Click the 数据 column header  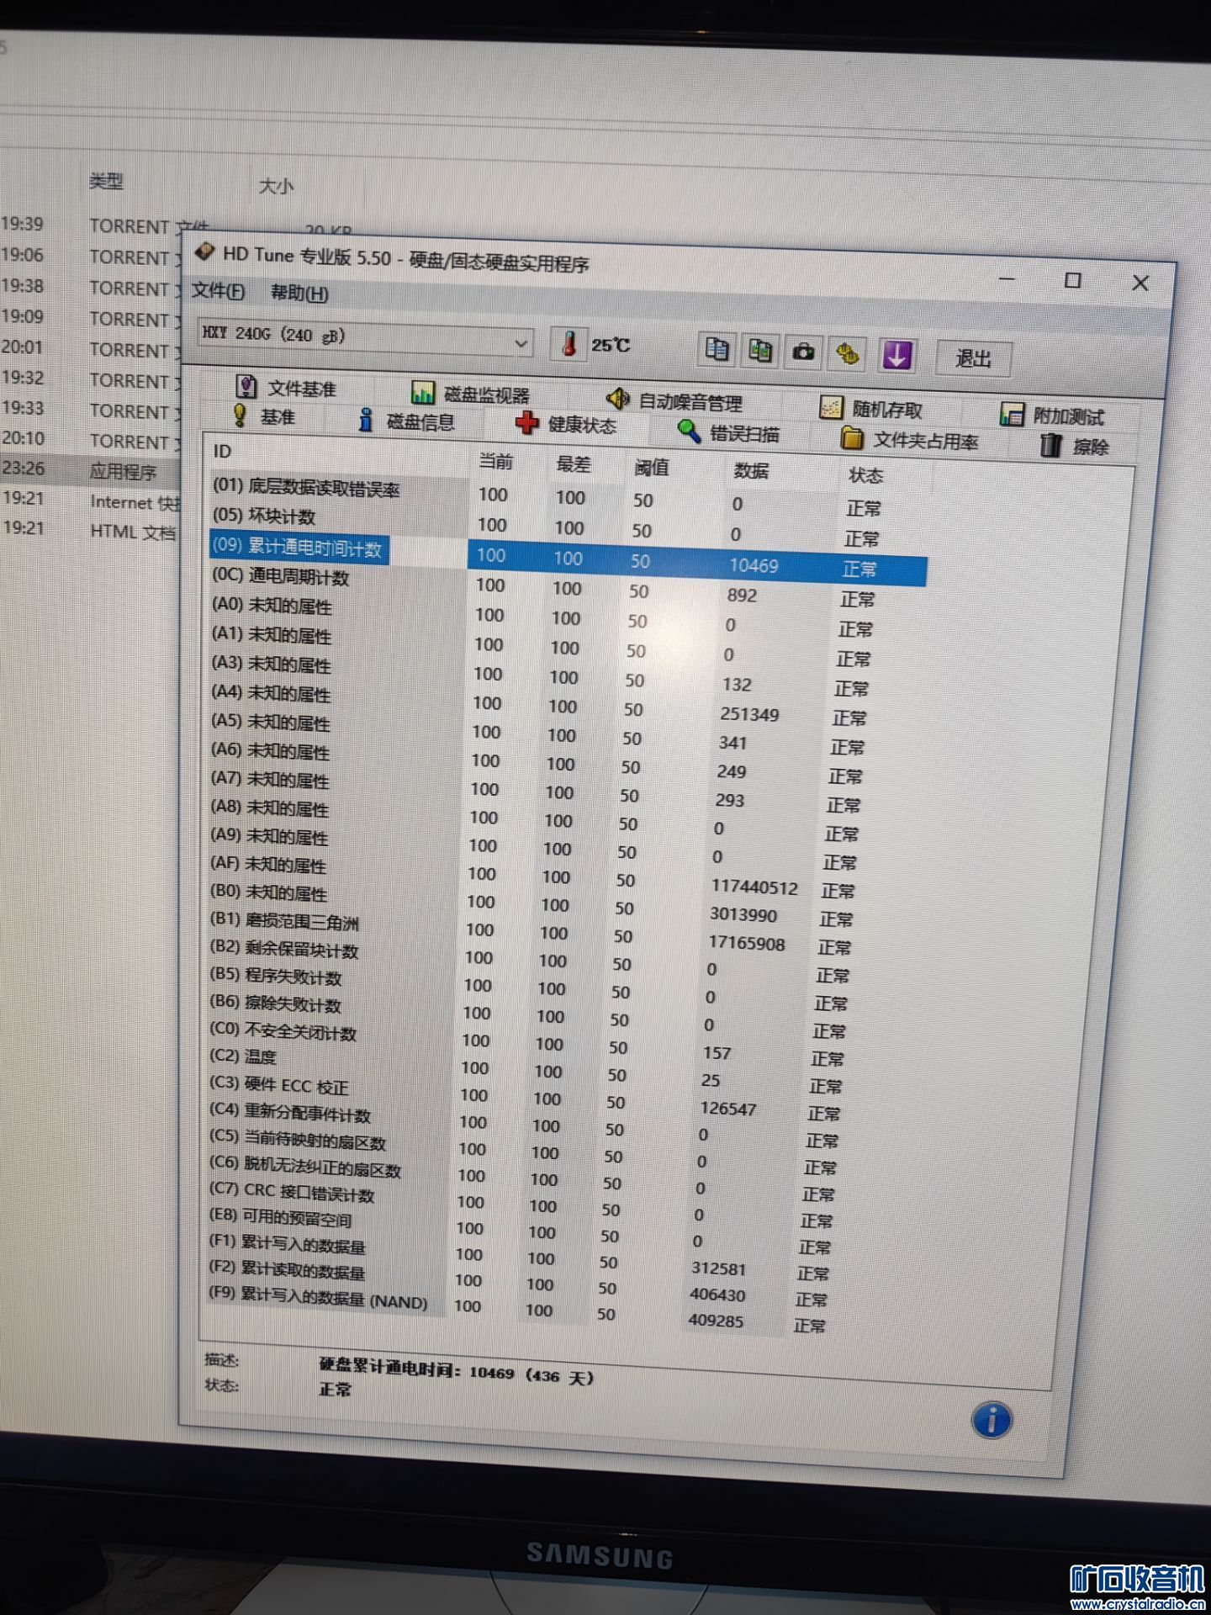pyautogui.click(x=750, y=471)
